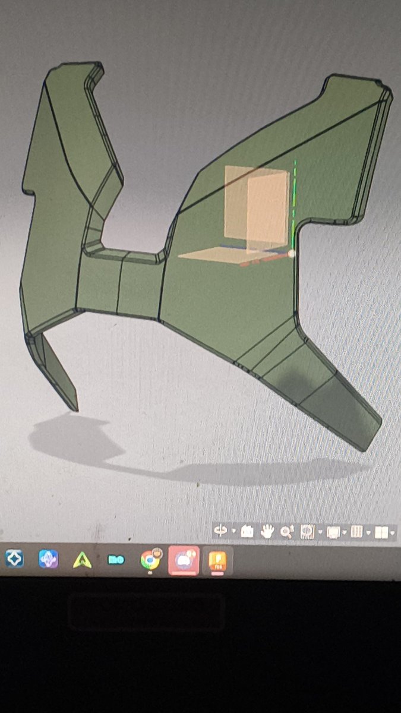Select the Zoom magnifier tool
Screen dimensions: 401x713
point(287,532)
